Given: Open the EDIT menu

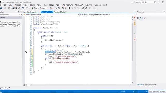Looking at the screenshot, I should pos(5,5).
